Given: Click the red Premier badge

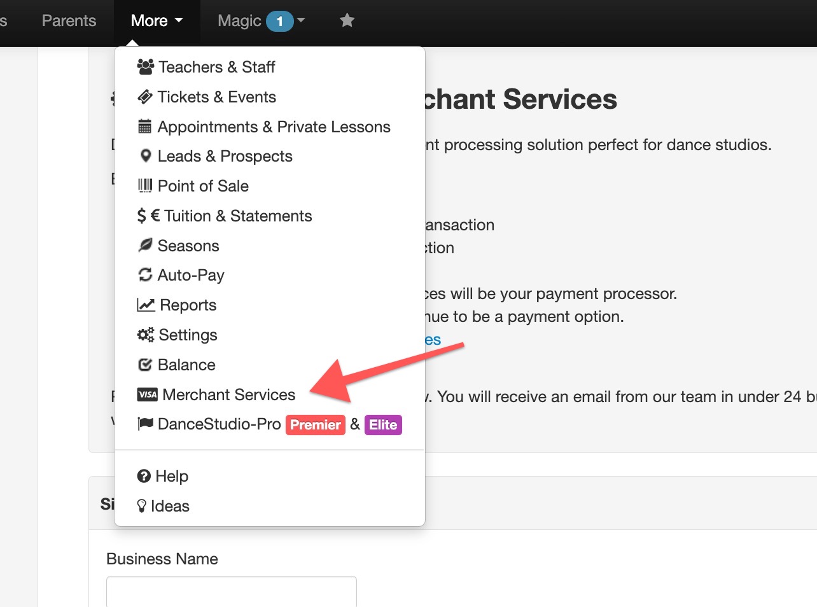Looking at the screenshot, I should [x=316, y=425].
